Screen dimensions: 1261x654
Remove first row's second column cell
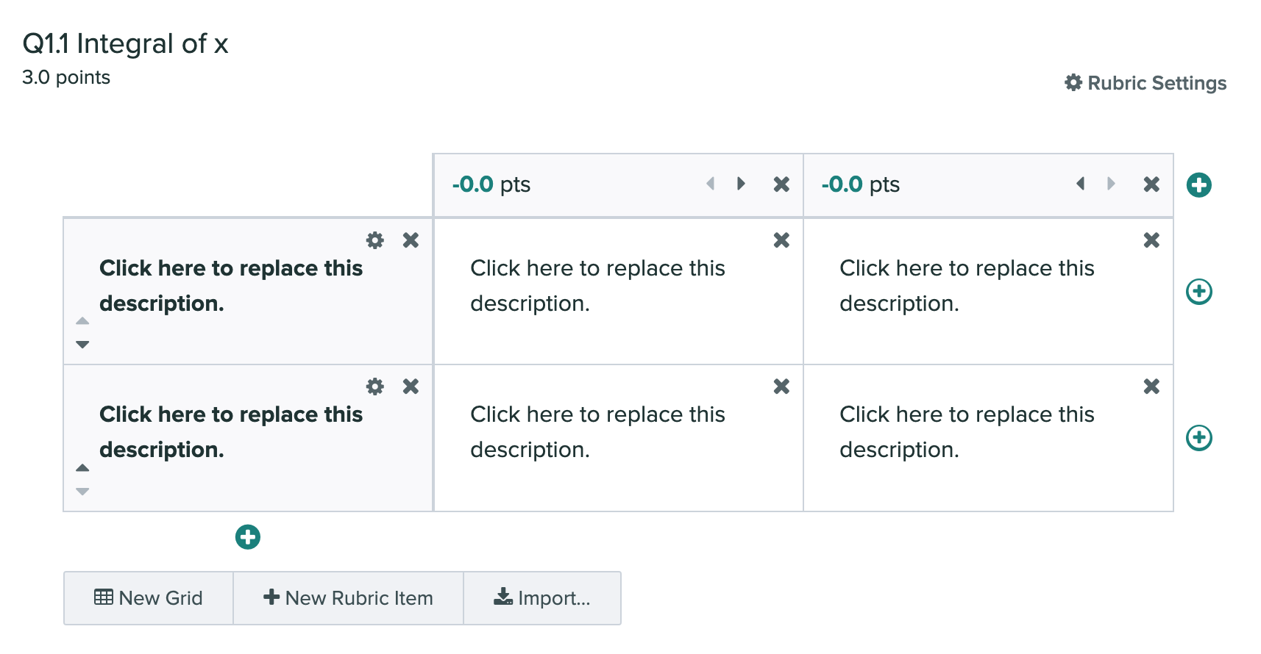pos(1151,240)
